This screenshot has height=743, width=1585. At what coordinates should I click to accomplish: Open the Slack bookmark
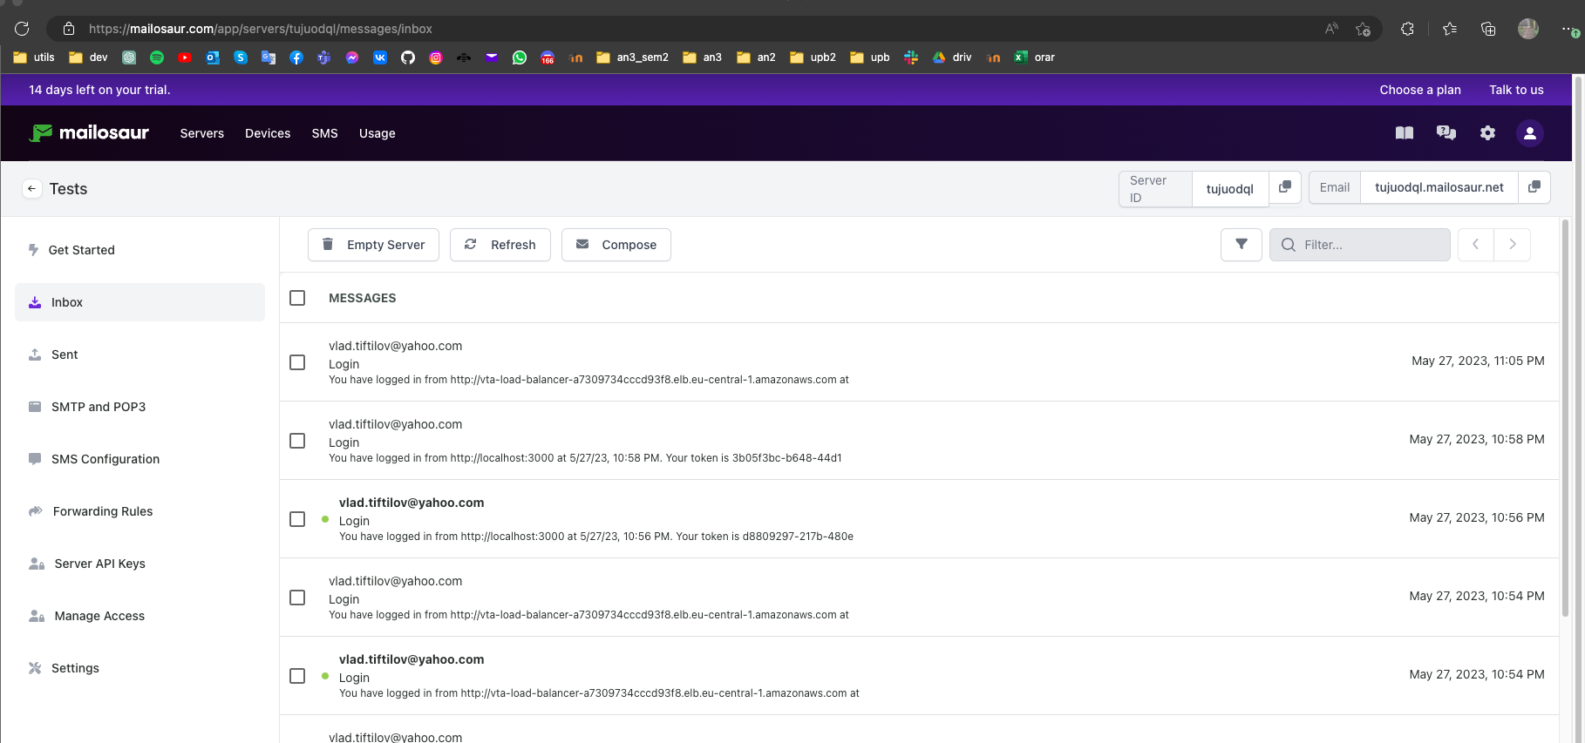click(x=911, y=57)
